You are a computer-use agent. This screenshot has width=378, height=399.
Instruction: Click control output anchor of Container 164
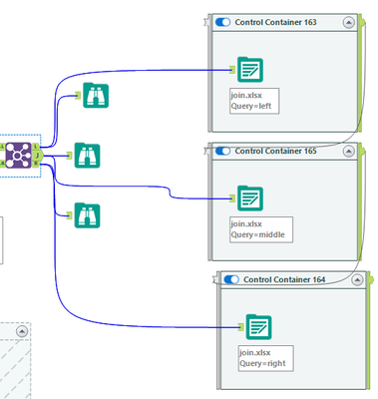(x=371, y=279)
